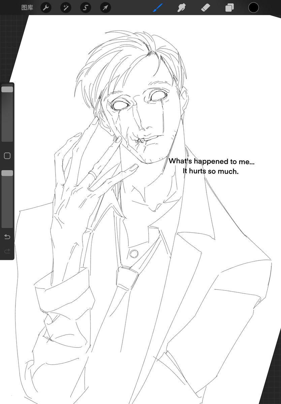This screenshot has width=281, height=404.
Task: Open the black color picker swatch
Action: (x=254, y=7)
